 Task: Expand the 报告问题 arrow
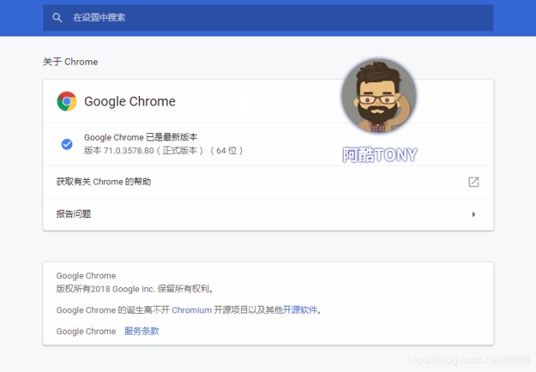point(473,214)
